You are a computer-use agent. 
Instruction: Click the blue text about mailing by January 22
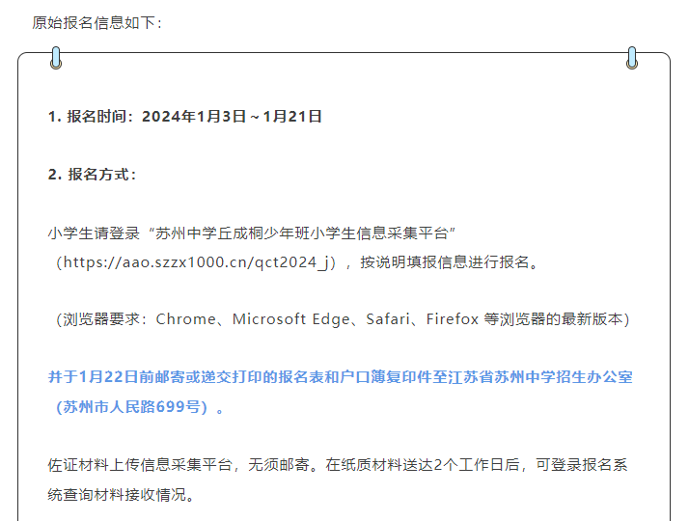coord(340,377)
